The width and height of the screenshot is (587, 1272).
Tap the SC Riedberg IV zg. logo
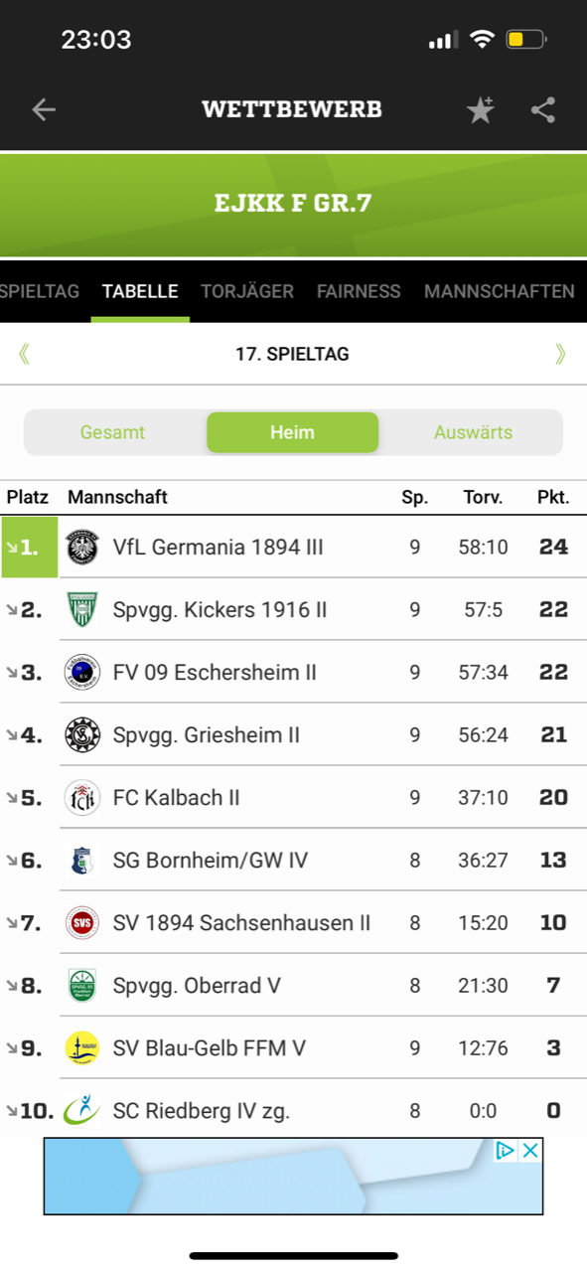pos(82,1110)
